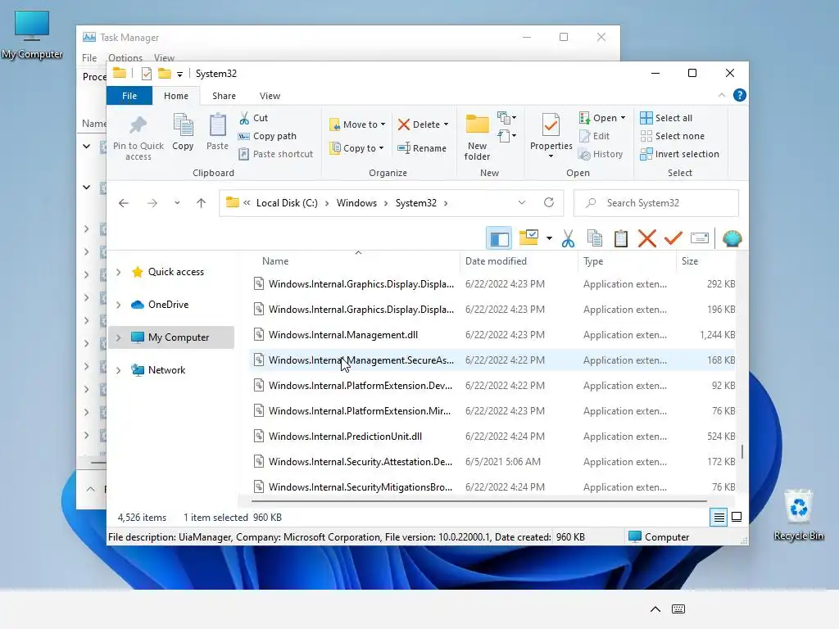The height and width of the screenshot is (629, 839).
Task: Click Pin to Quick access icon
Action: pyautogui.click(x=138, y=138)
